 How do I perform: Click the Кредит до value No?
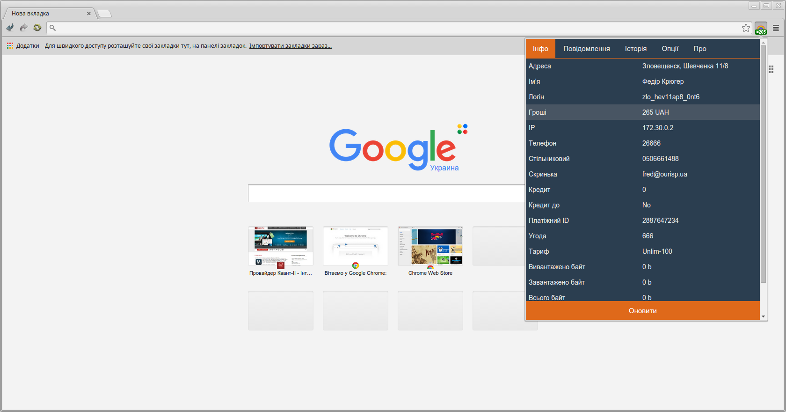pos(646,205)
